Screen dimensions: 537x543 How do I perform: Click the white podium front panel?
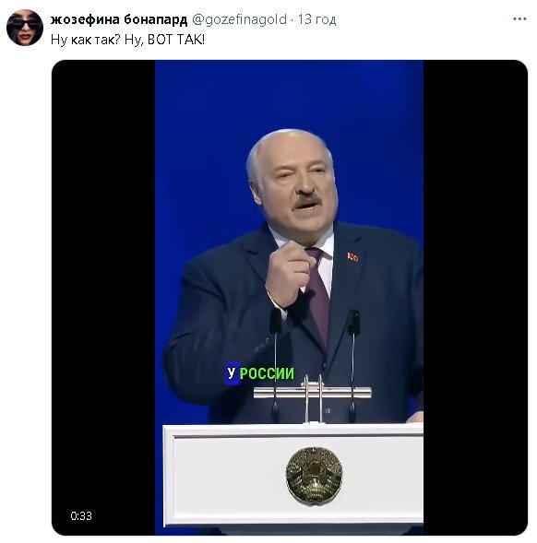pyautogui.click(x=292, y=479)
